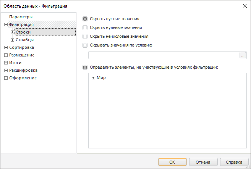Toggle the Определить элементы checkbox

point(85,68)
